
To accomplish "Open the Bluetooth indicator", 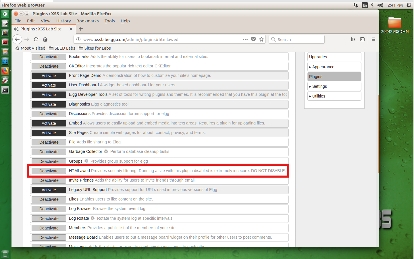I will click(x=372, y=5).
